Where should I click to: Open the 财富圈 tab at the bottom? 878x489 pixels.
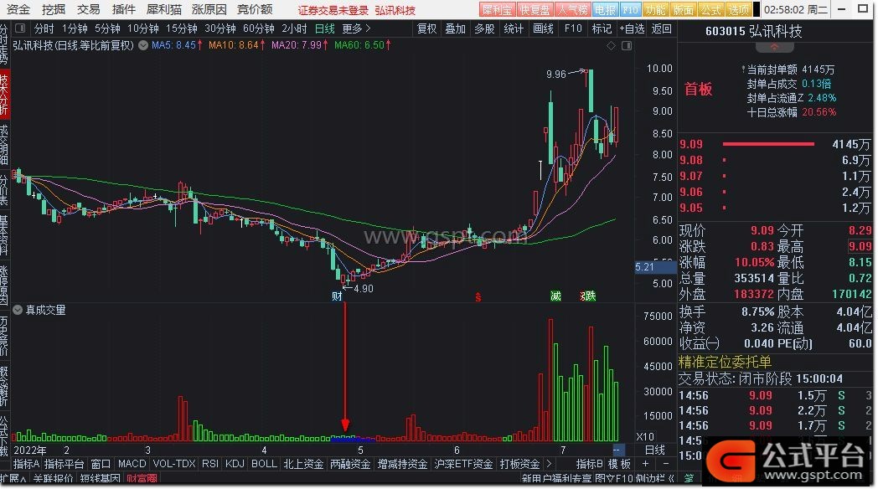click(x=142, y=479)
